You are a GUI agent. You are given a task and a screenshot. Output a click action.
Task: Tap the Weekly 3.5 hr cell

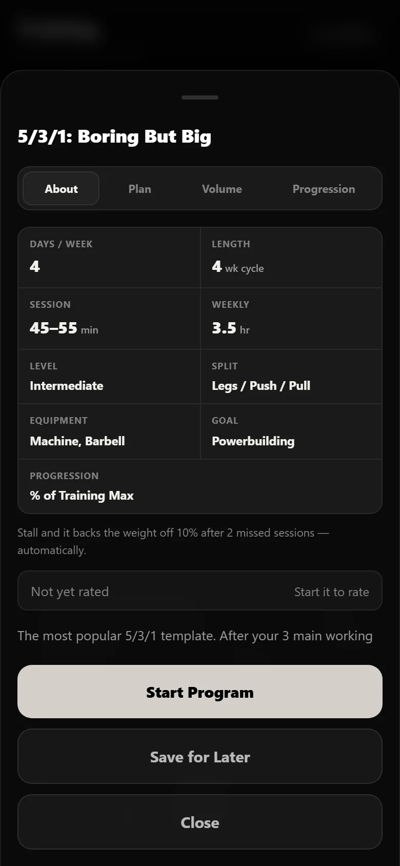pos(291,319)
